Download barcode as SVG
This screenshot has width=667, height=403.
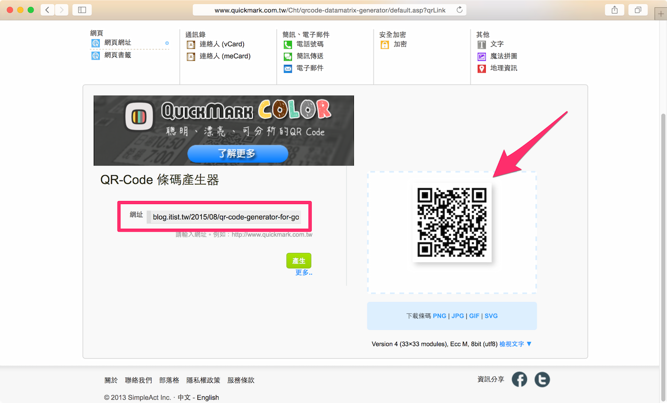(x=491, y=316)
